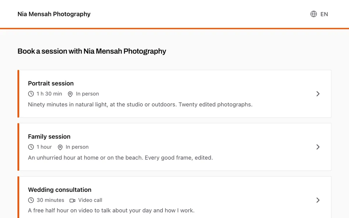349x218 pixels.
Task: Click clock icon beside 30 minutes
Action: click(31, 200)
